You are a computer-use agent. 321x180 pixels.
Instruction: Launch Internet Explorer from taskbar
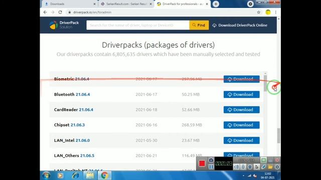pos(75,175)
